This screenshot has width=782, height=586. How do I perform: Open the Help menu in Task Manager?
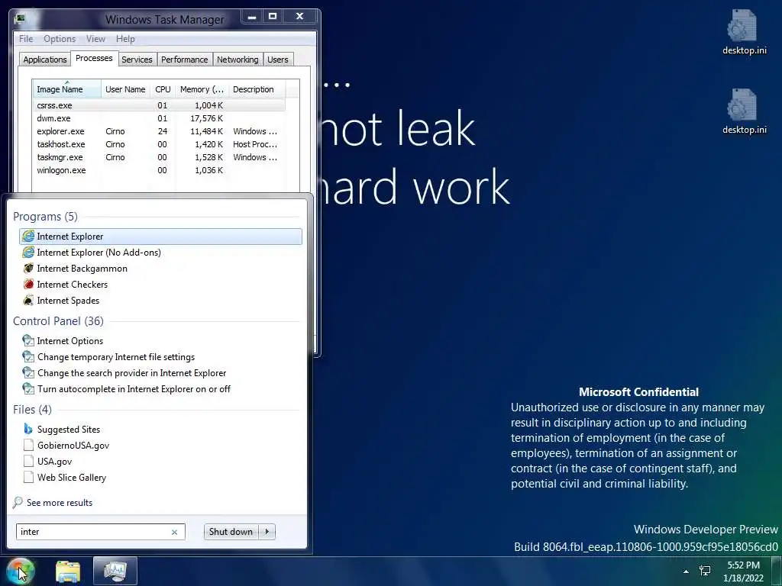[125, 39]
